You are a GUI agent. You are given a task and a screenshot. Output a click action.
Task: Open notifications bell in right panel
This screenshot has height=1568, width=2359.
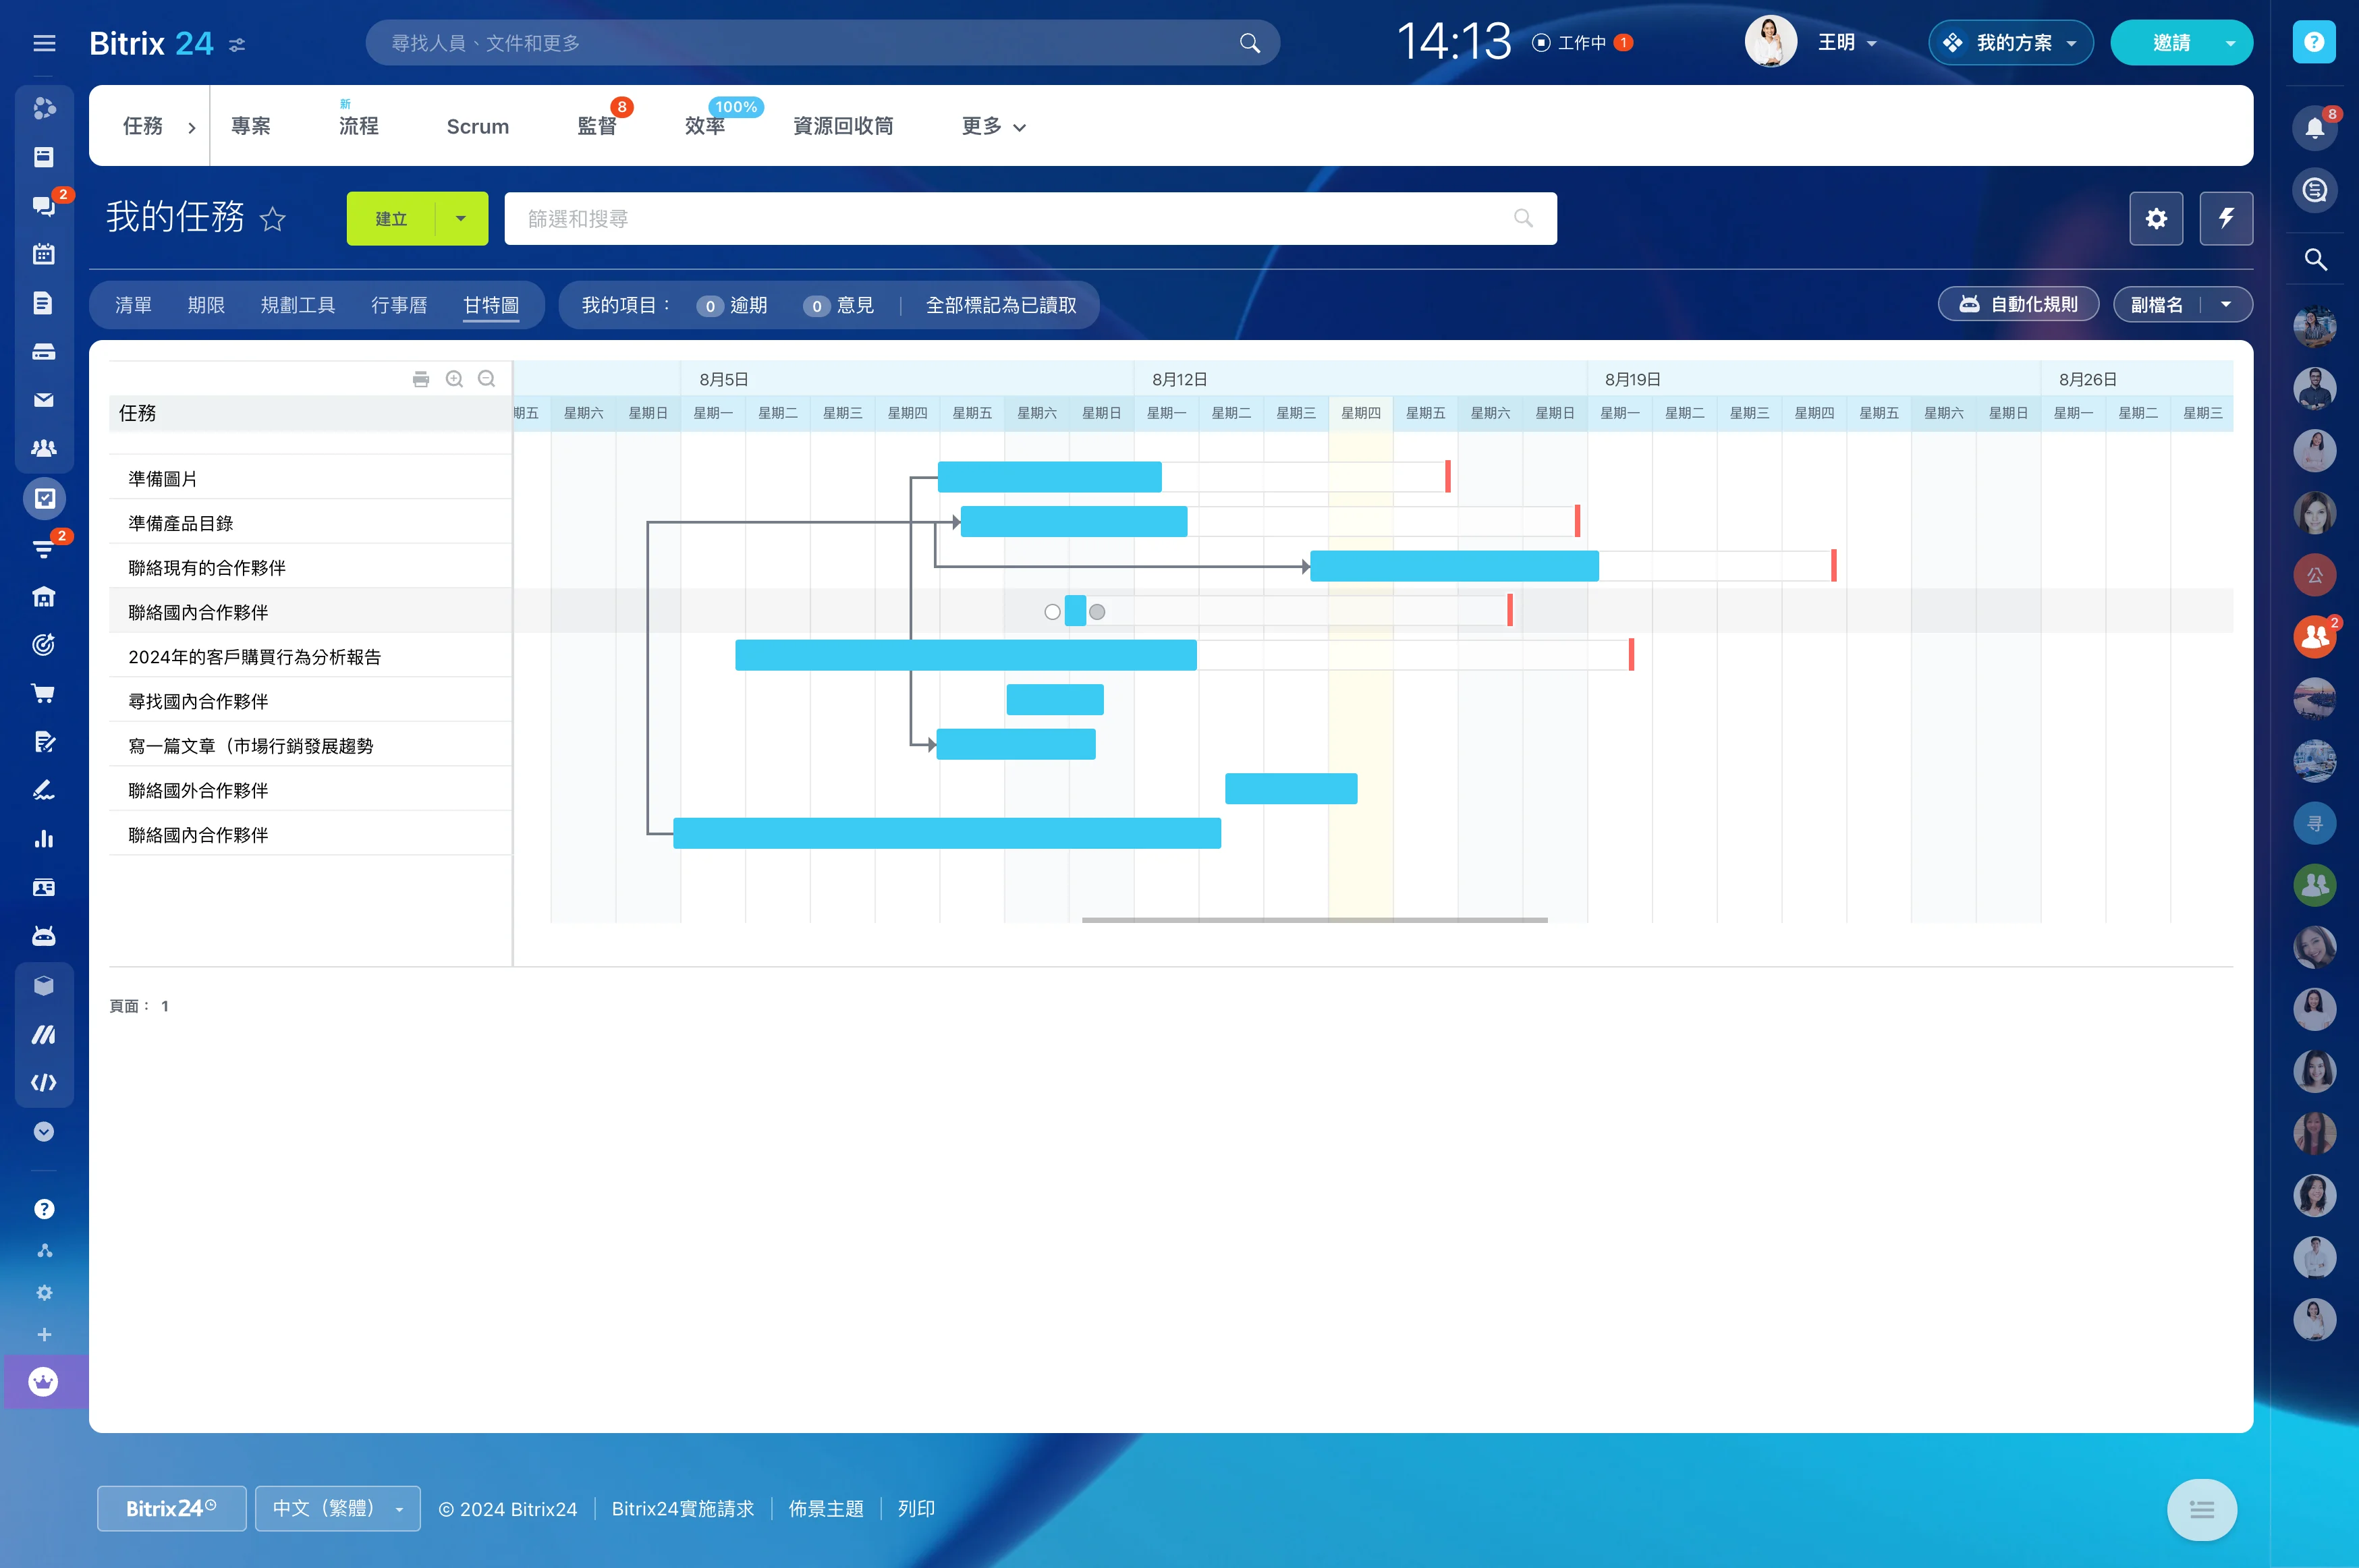click(x=2314, y=128)
